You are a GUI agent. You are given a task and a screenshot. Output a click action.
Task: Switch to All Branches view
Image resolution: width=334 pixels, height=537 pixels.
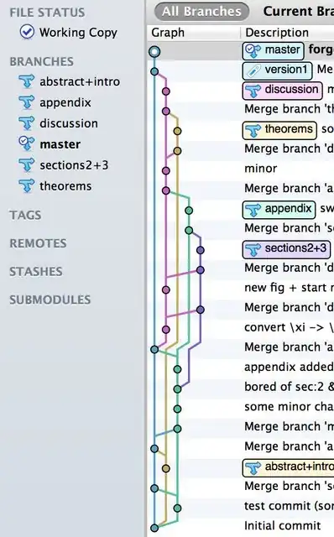pos(201,11)
